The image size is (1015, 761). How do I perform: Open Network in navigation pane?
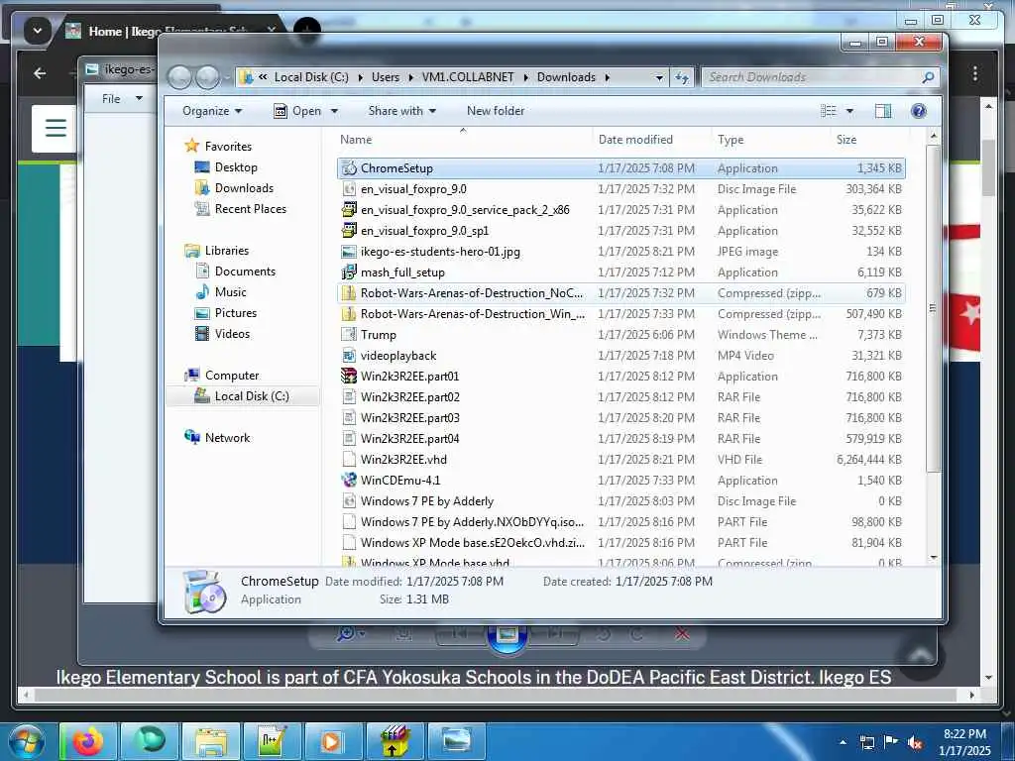[x=227, y=437]
